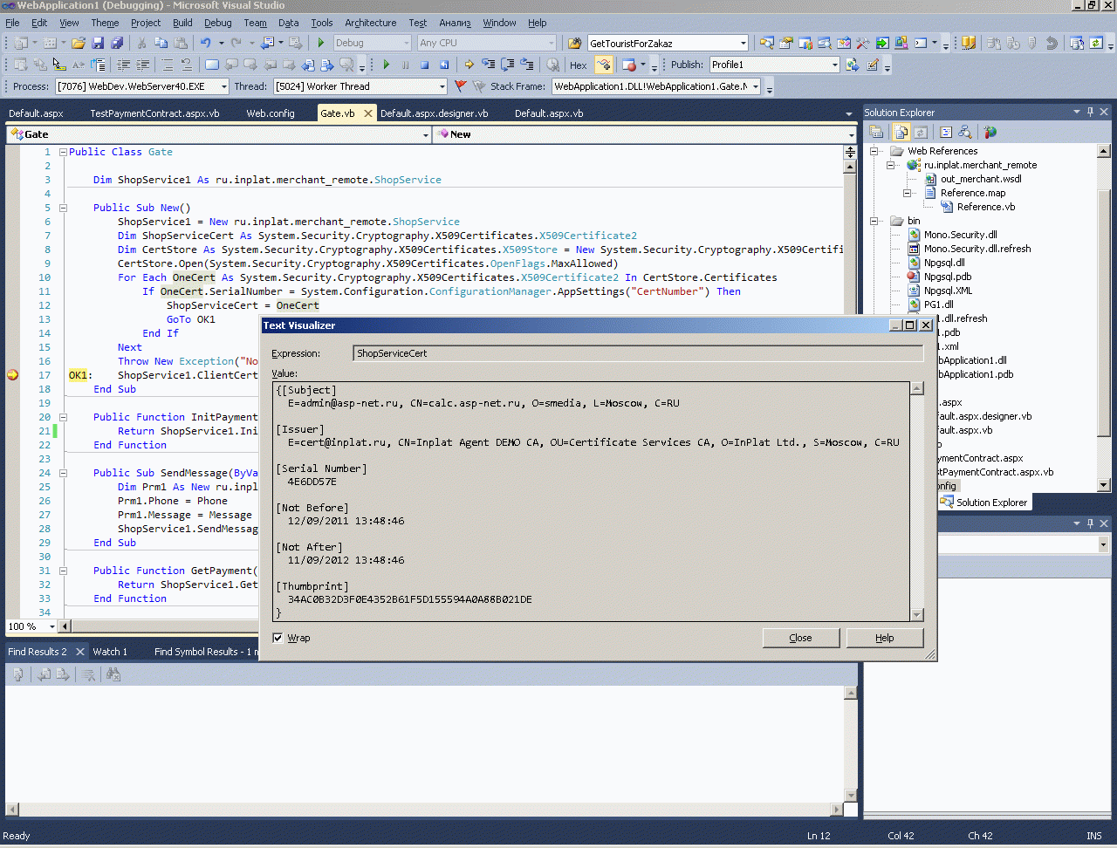Click the Cut scissors icon
Image resolution: width=1117 pixels, height=848 pixels.
tap(141, 43)
